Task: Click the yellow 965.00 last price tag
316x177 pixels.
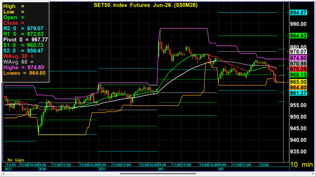Action: click(299, 82)
